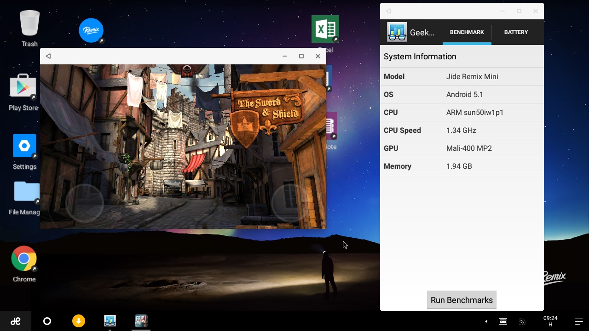Viewport: 589px width, 331px height.
Task: Close the Epic Citadel game window
Action: [318, 56]
